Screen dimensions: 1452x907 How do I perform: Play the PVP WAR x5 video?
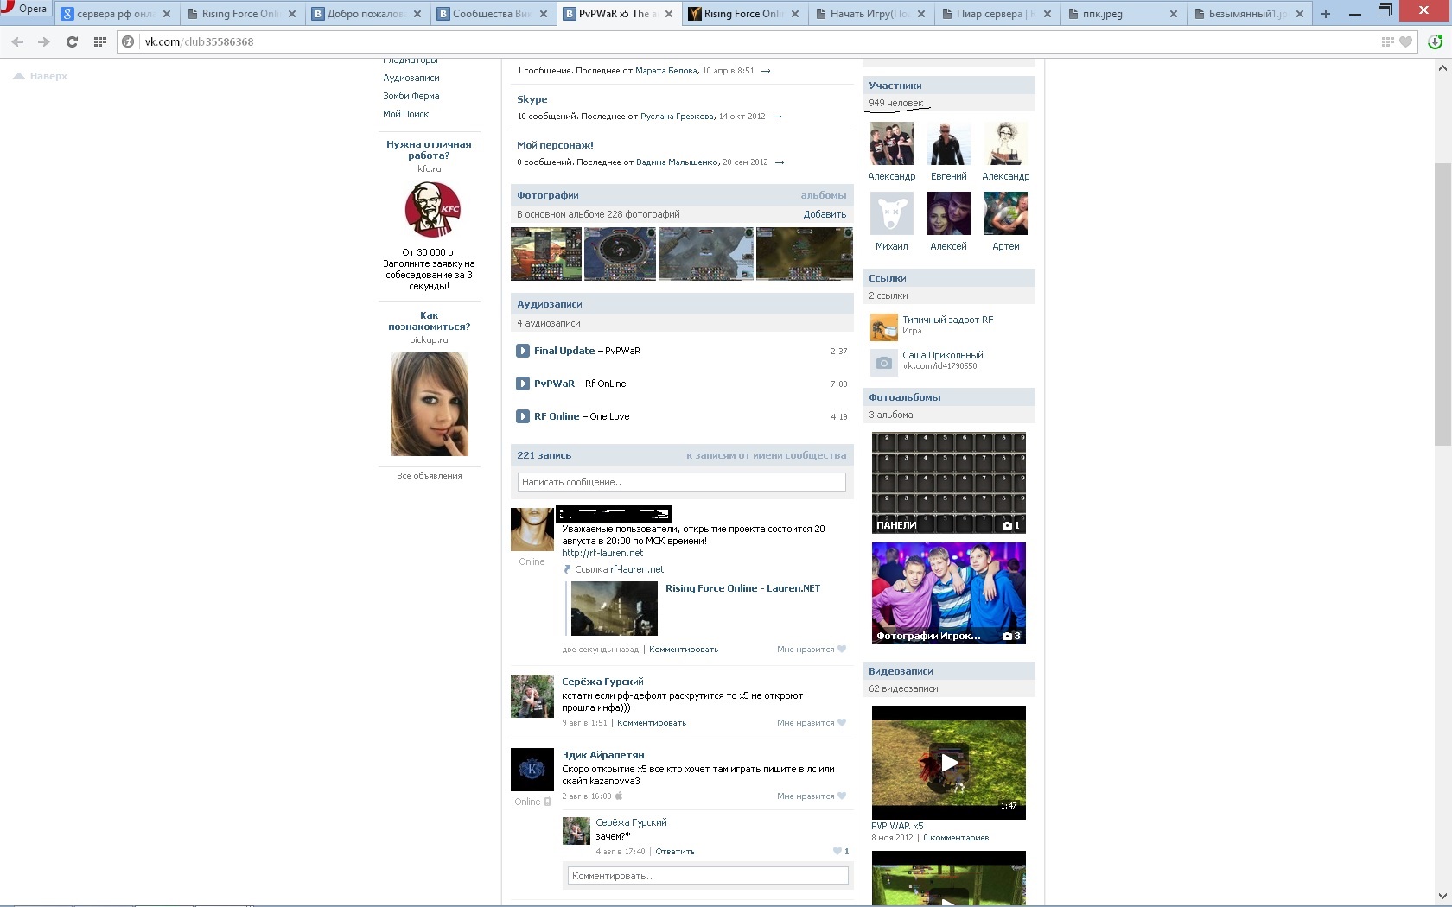click(x=949, y=763)
